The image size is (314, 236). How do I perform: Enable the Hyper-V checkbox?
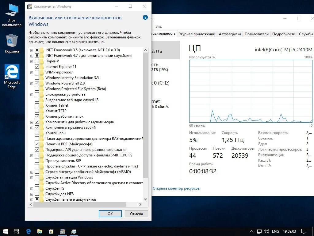[37, 61]
